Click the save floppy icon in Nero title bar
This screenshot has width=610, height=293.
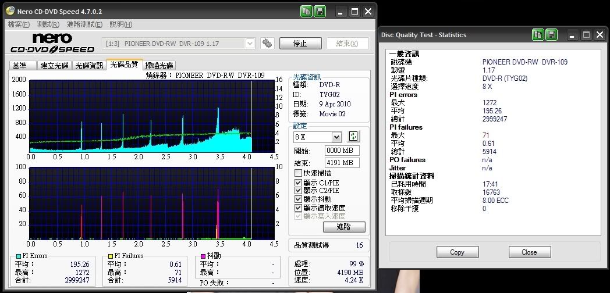pos(320,11)
